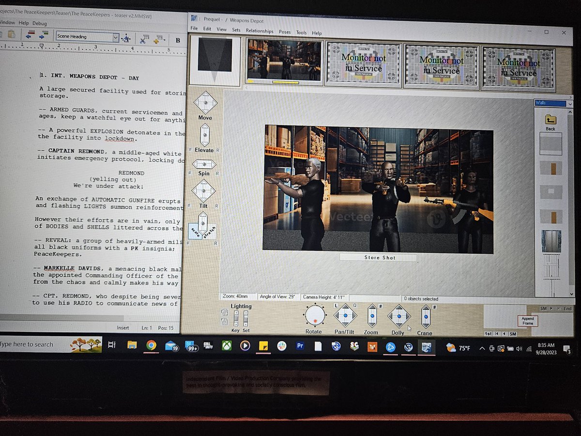Adjust the Key lighting slider

[236, 318]
